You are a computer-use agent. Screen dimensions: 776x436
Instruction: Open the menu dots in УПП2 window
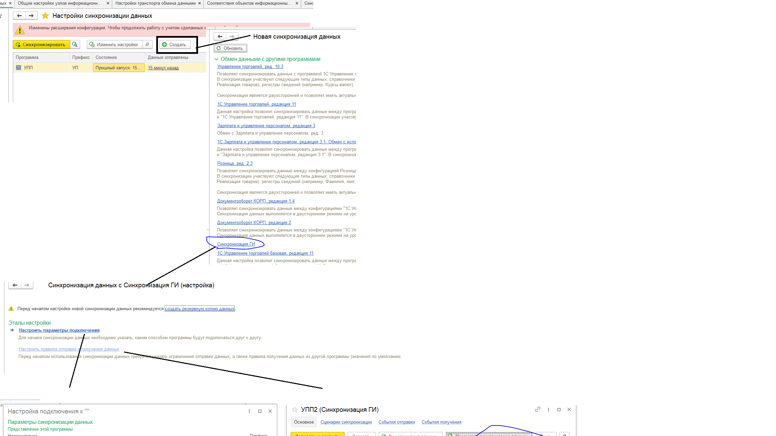point(548,409)
